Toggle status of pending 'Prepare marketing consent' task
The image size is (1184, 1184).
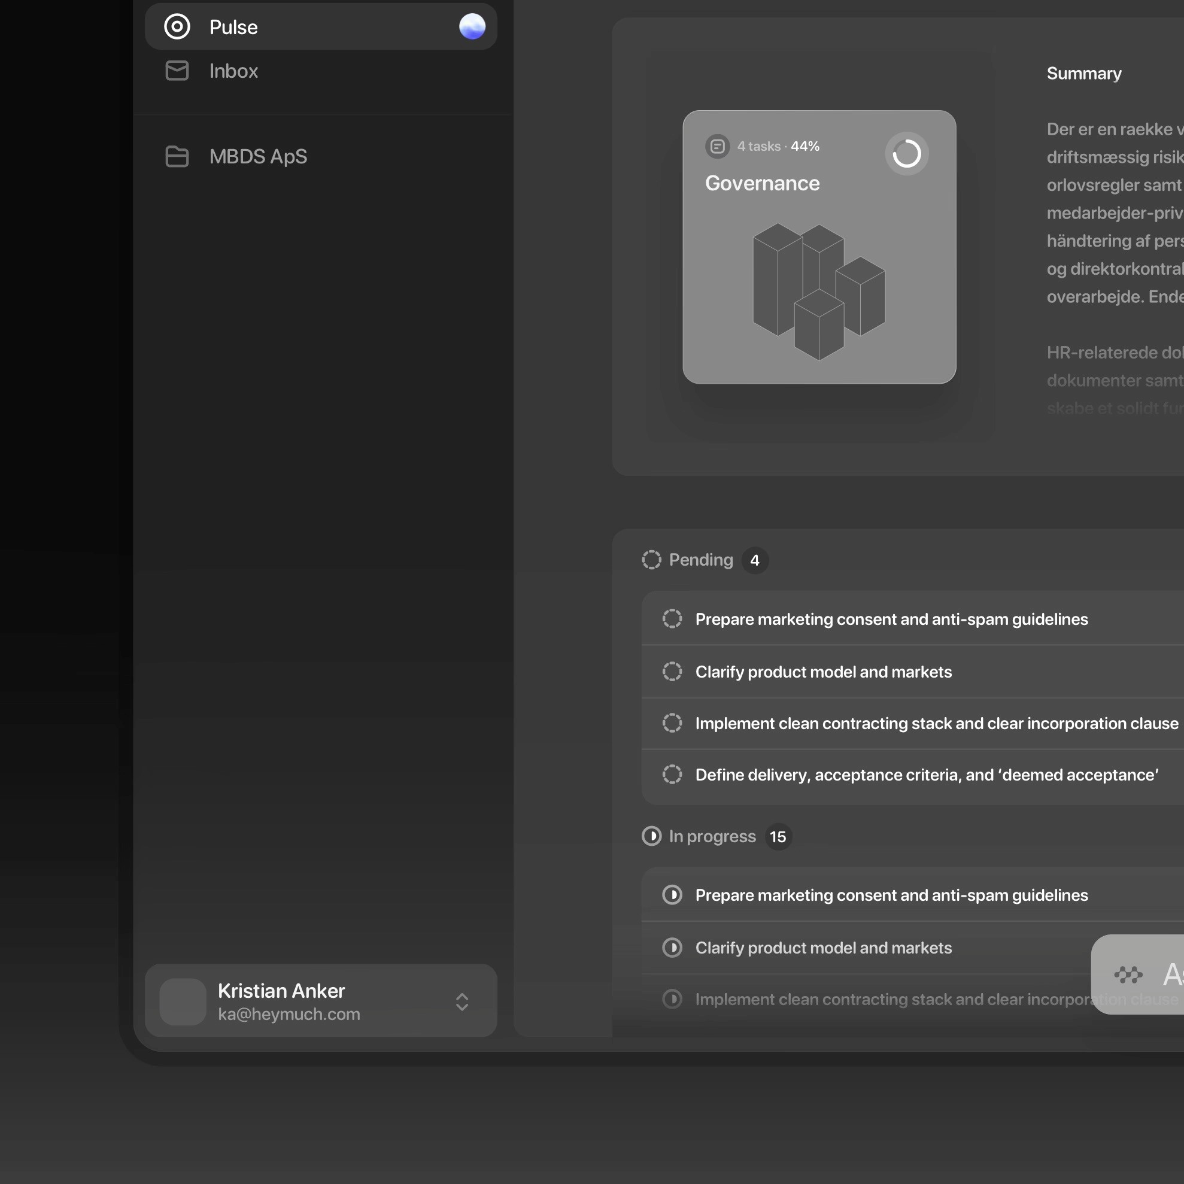[x=672, y=618]
